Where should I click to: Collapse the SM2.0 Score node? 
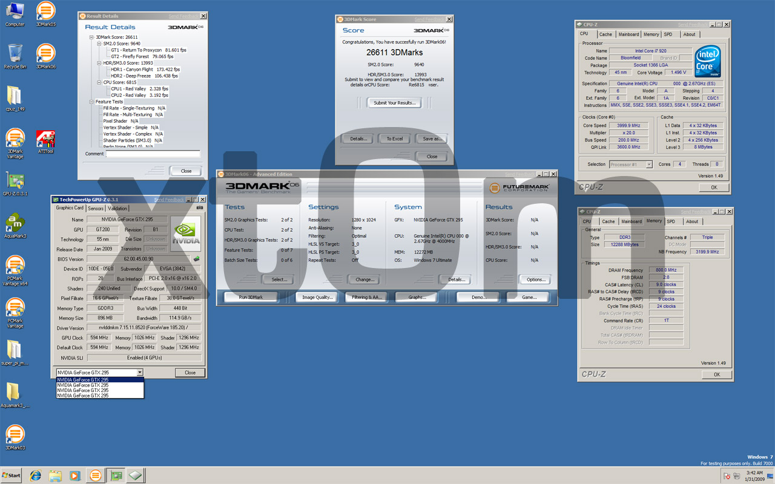point(99,44)
